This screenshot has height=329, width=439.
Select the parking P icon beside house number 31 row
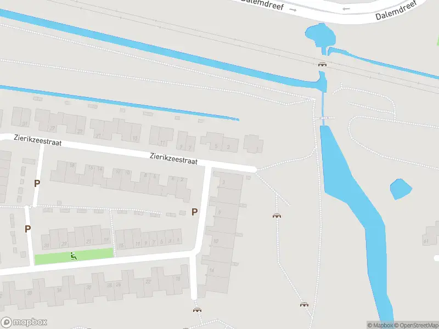point(27,229)
